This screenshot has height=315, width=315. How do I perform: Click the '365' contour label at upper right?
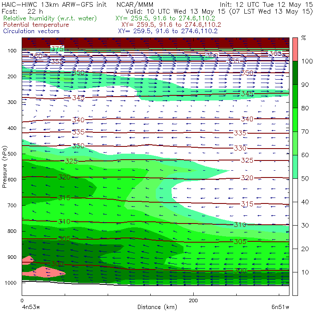[275, 54]
